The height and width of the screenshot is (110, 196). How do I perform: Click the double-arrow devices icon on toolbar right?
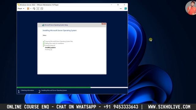click(121, 9)
